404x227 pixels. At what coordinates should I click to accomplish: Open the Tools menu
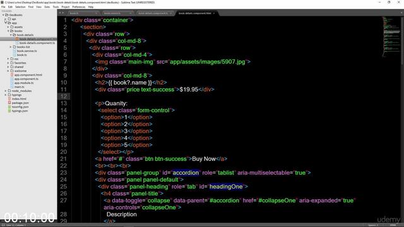tap(56, 7)
